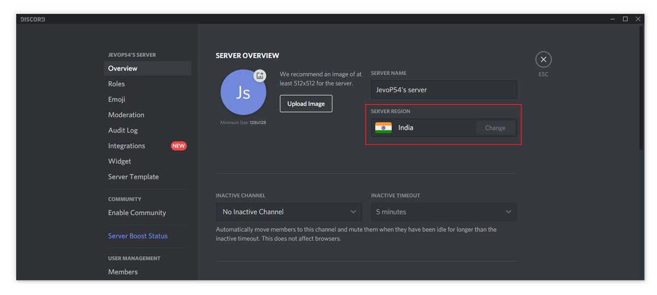Click the Minimum Size 128x128 text
Viewport: 657px width, 295px height.
[x=243, y=122]
